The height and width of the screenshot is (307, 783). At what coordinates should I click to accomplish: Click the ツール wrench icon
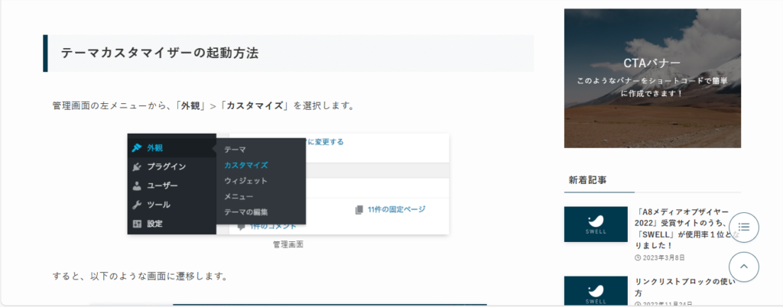pos(136,205)
